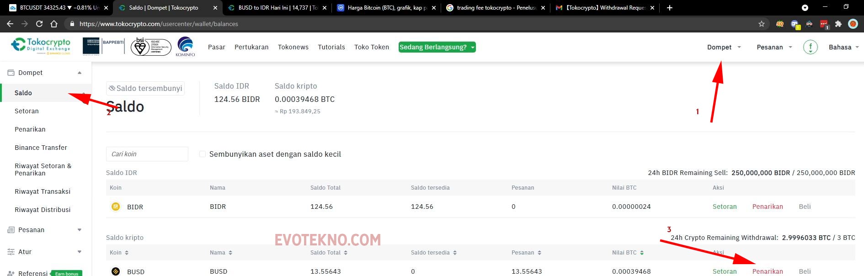Close the BUSD to IDR tab

(x=325, y=8)
